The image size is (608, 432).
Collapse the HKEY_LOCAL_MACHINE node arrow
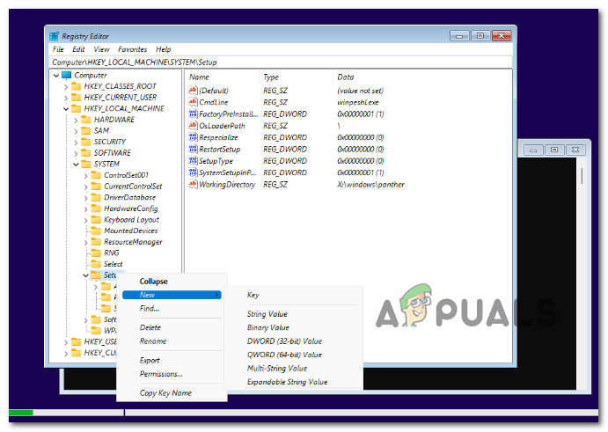click(66, 108)
